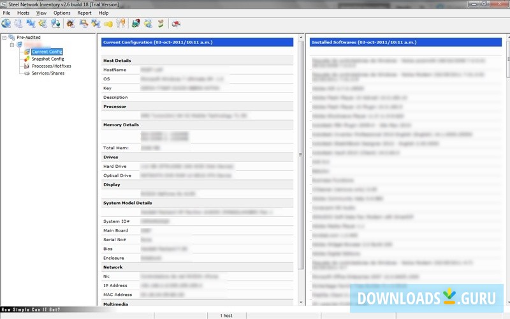Click the OS row label

[106, 78]
